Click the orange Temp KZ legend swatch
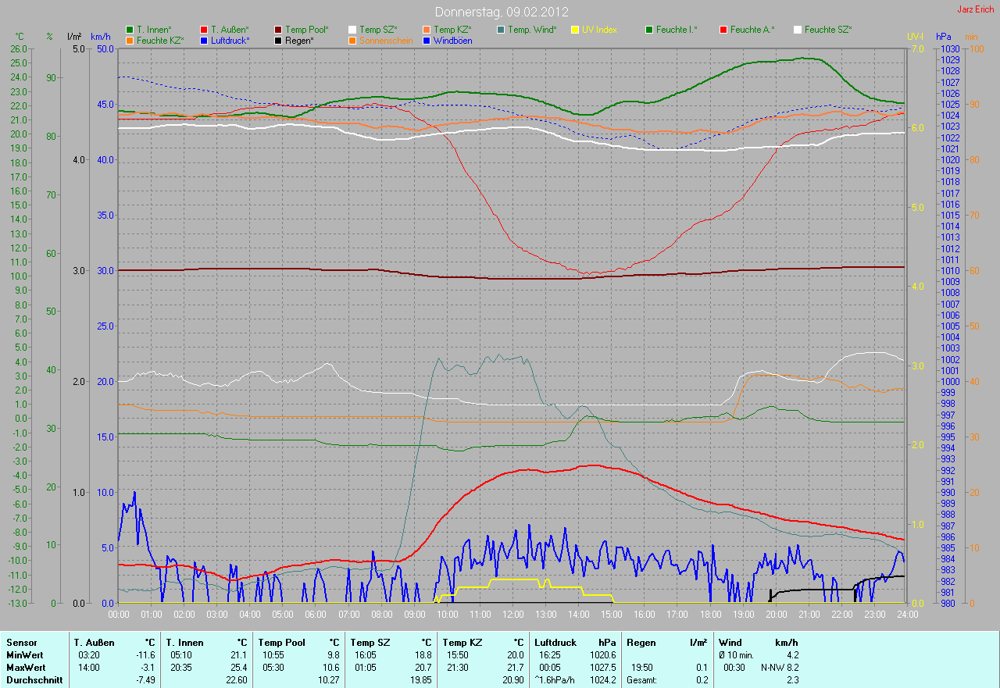1000x688 pixels. click(427, 30)
